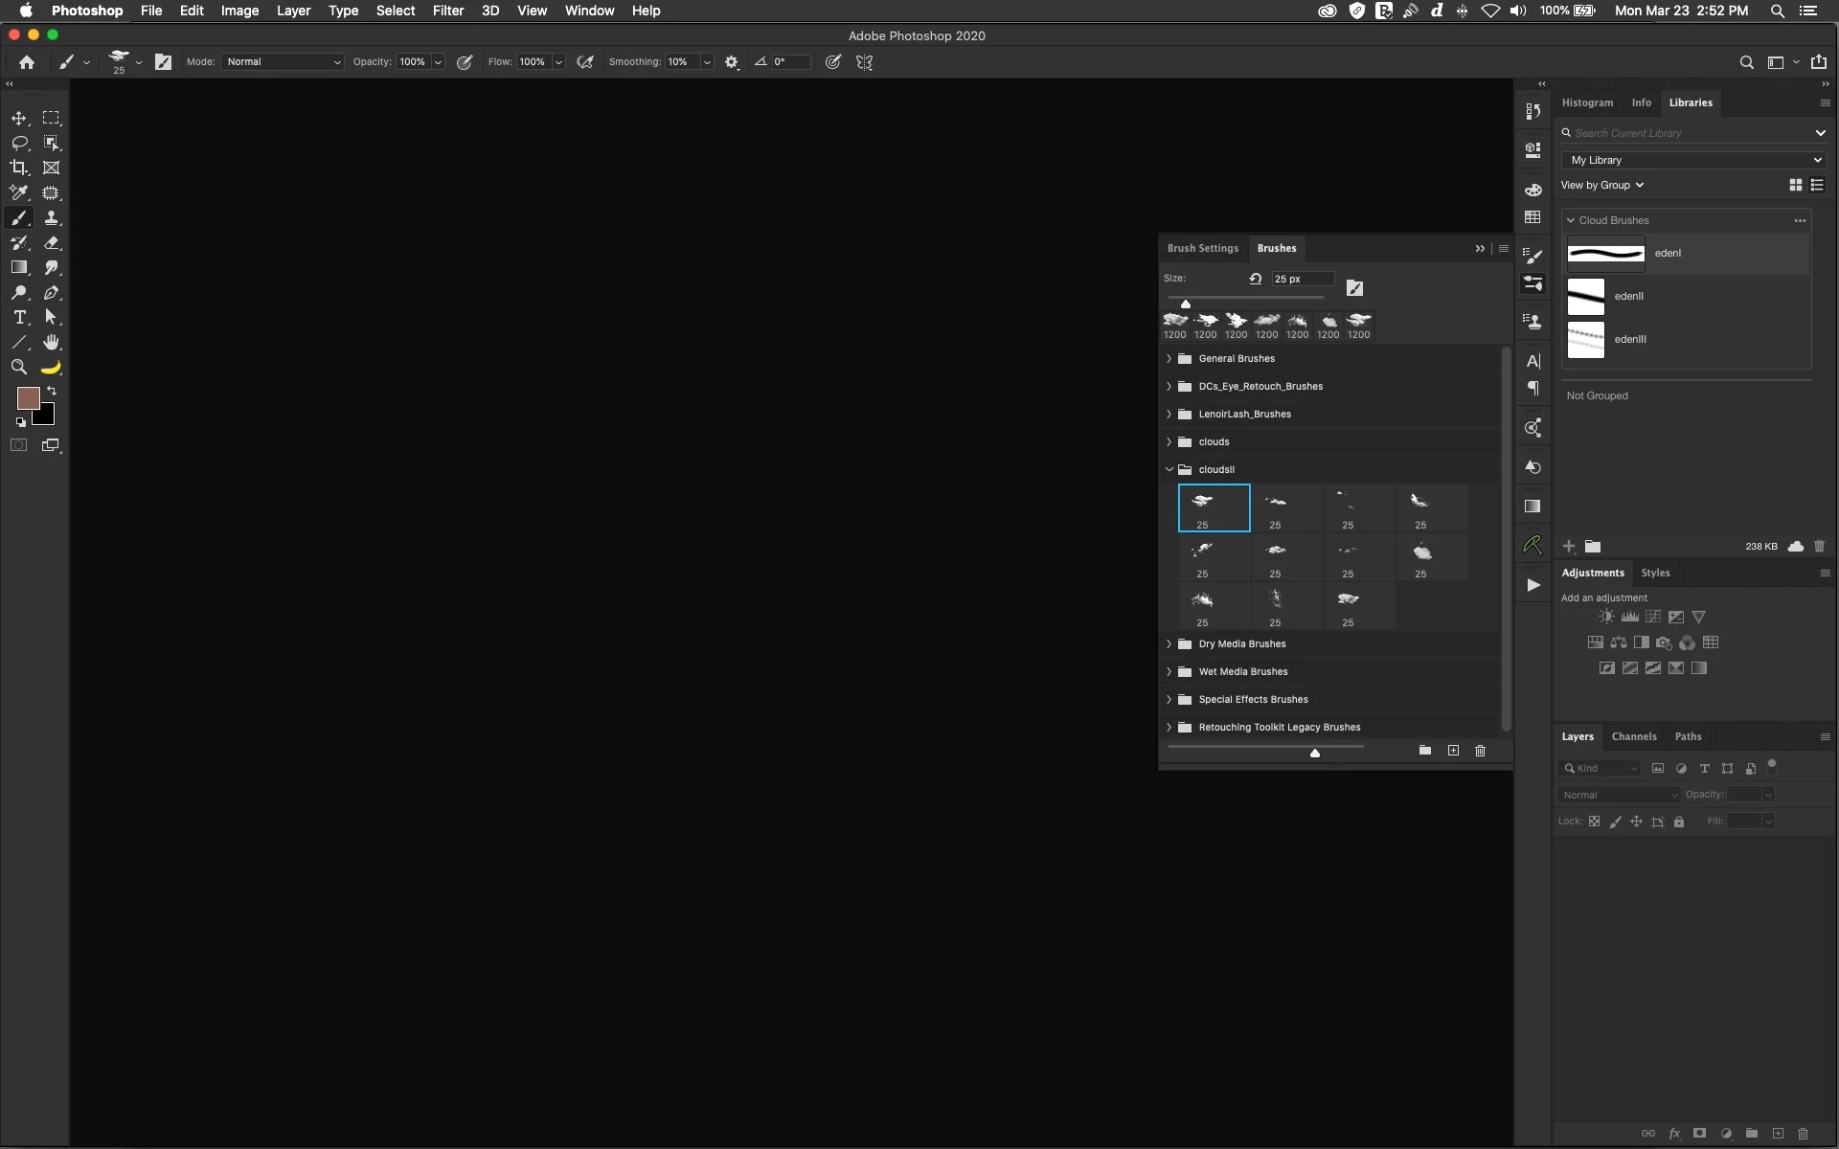The width and height of the screenshot is (1839, 1149).
Task: Switch to Histogram tab
Action: (x=1587, y=102)
